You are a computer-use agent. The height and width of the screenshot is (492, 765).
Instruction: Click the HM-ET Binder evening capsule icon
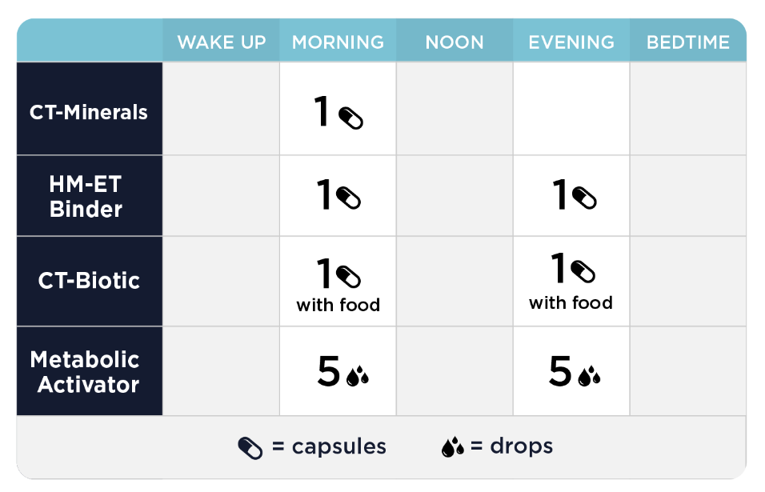pyautogui.click(x=584, y=198)
